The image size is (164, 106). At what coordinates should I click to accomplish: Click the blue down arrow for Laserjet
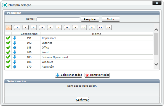pyautogui.click(x=15, y=43)
